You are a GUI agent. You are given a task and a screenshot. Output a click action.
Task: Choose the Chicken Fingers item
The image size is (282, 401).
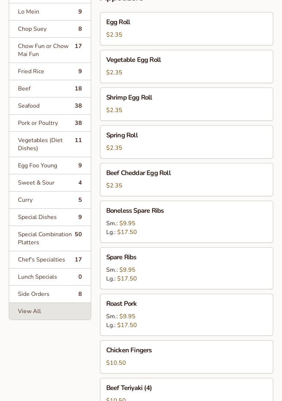point(186,357)
